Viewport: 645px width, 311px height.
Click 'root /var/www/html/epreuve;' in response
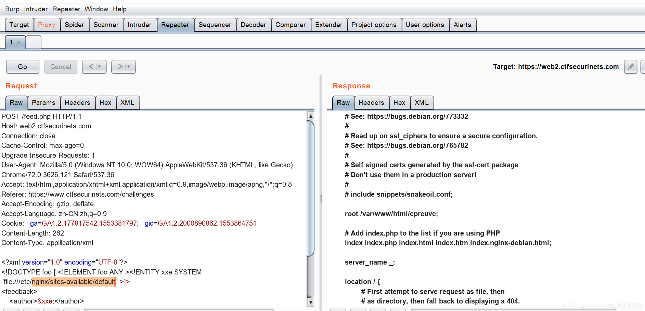click(391, 214)
